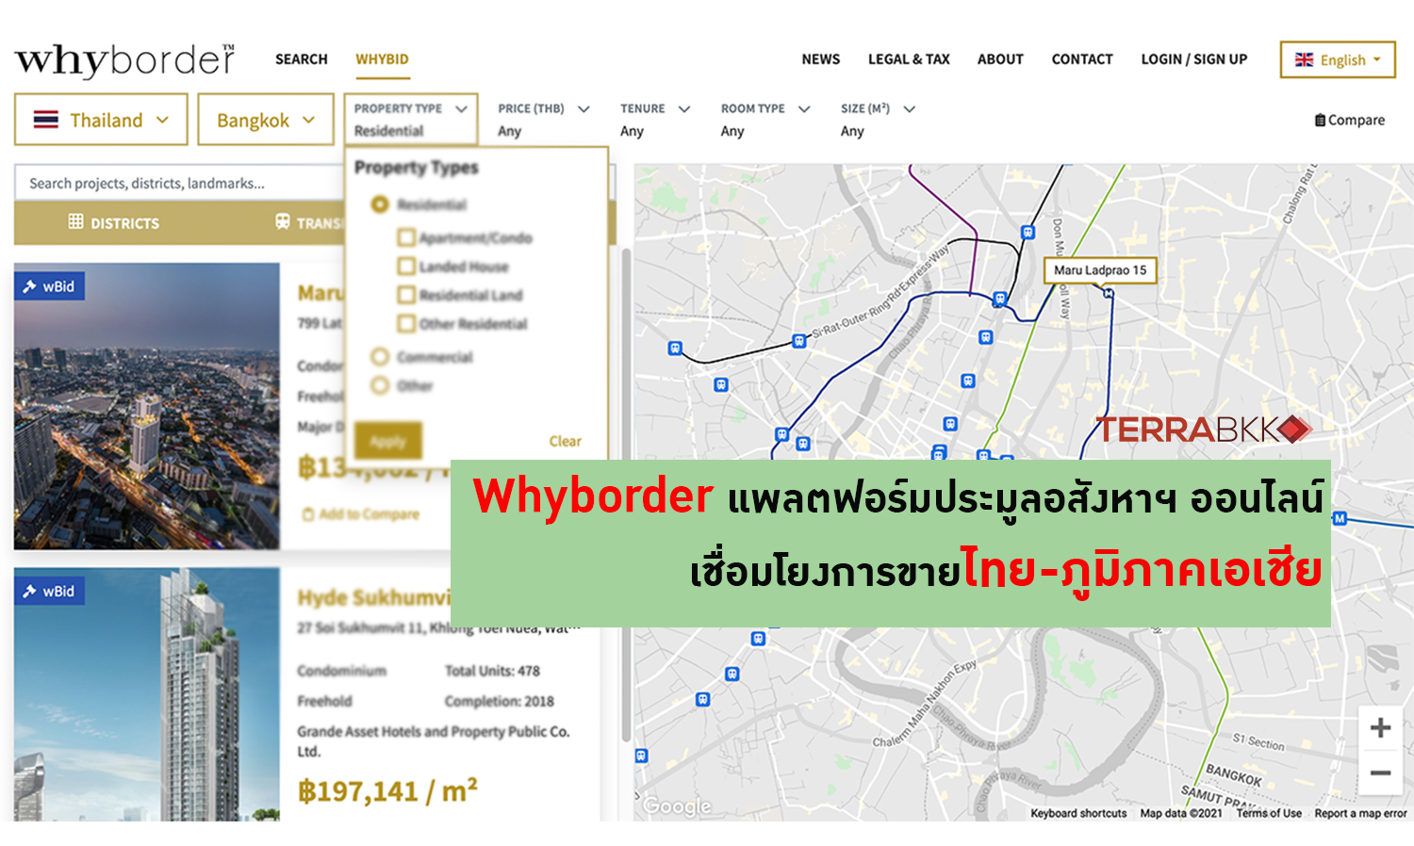Viewport: 1414px width, 846px height.
Task: Open the ABOUT page
Action: point(1000,58)
